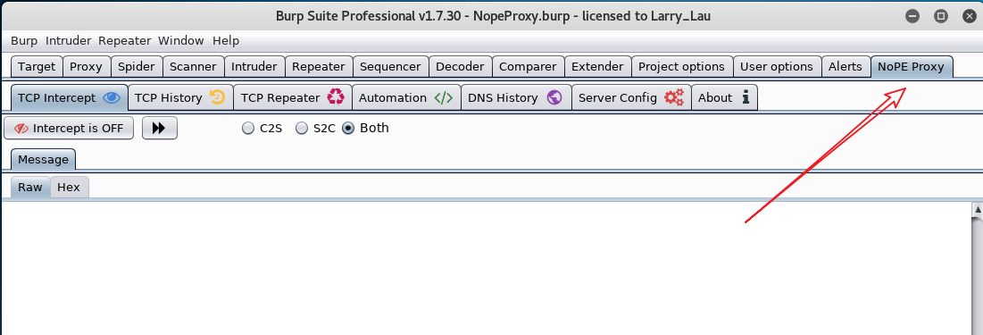
Task: Close the Burp Suite window
Action: [969, 16]
